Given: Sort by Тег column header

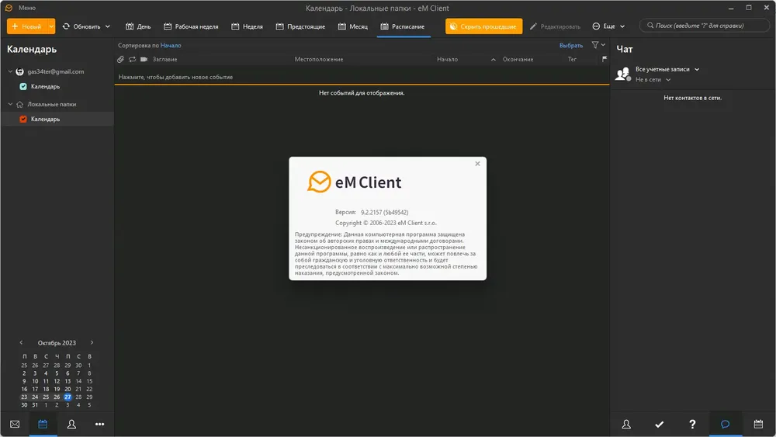Looking at the screenshot, I should tap(572, 60).
